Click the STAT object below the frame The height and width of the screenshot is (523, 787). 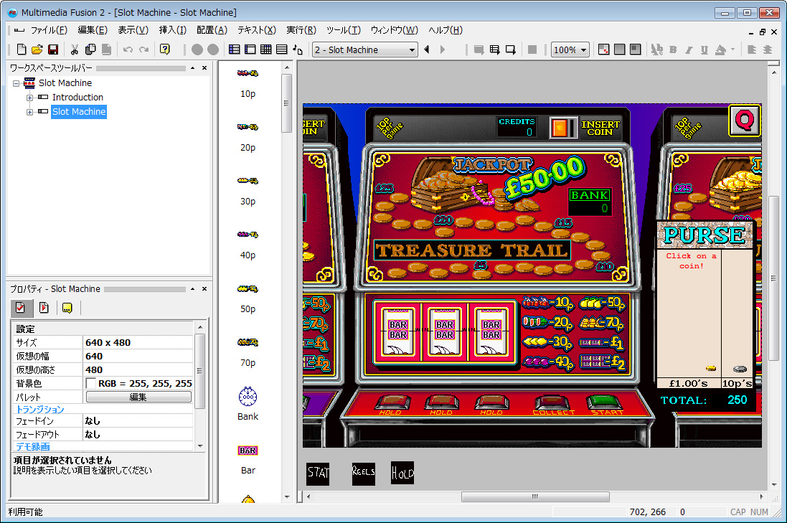[318, 473]
